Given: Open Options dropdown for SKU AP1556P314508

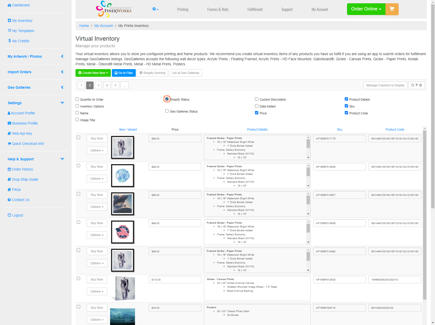Looking at the screenshot, I should pyautogui.click(x=97, y=179).
